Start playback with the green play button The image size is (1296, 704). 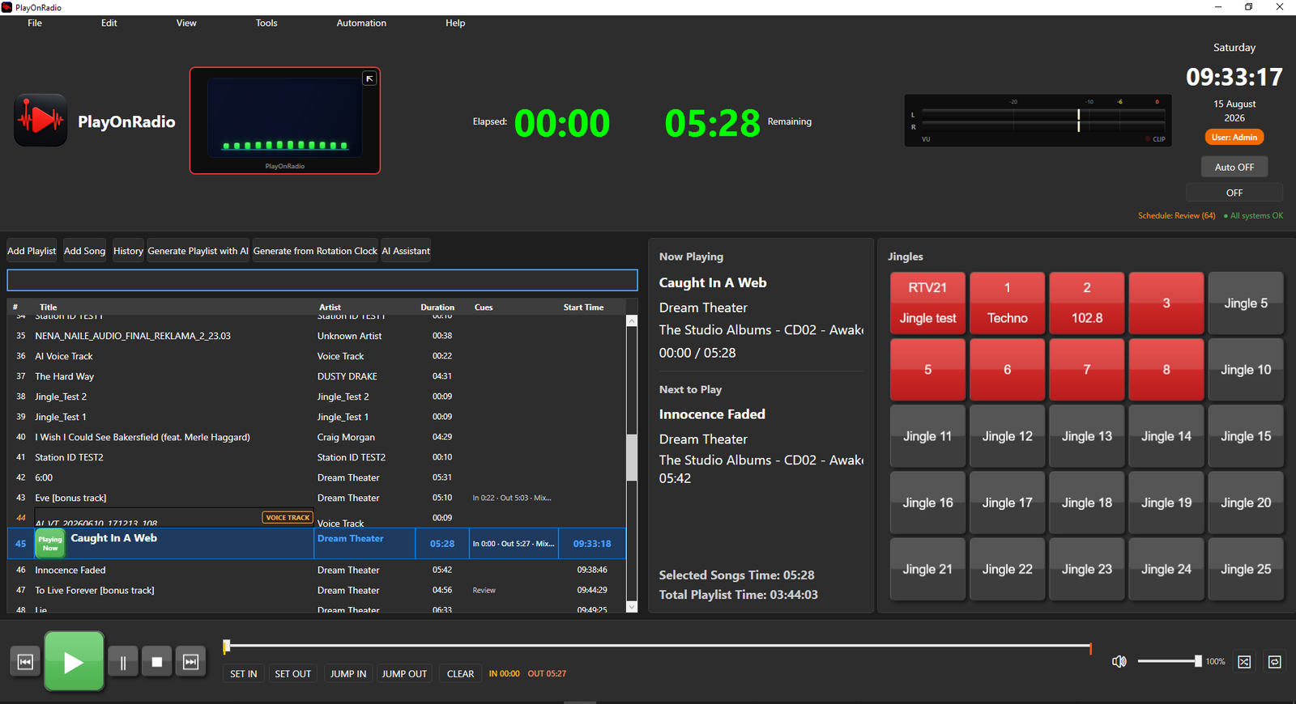coord(74,662)
